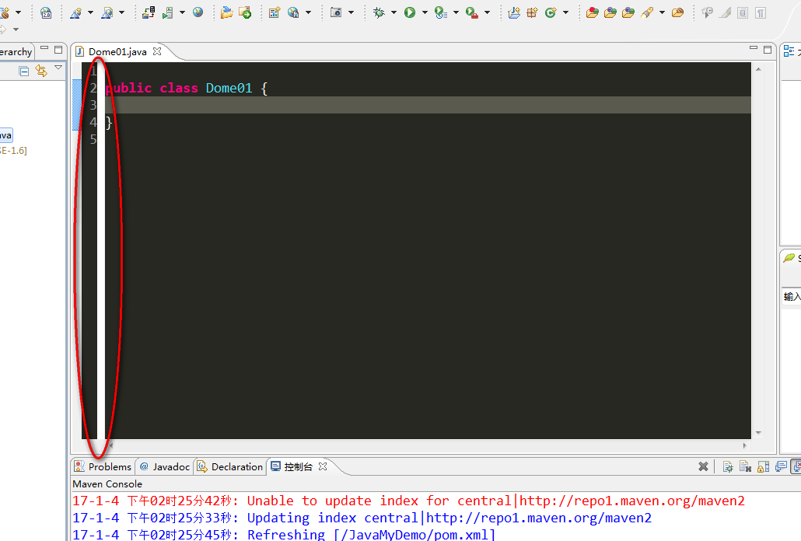
Task: Select the Dome01.java editor tab
Action: [117, 51]
